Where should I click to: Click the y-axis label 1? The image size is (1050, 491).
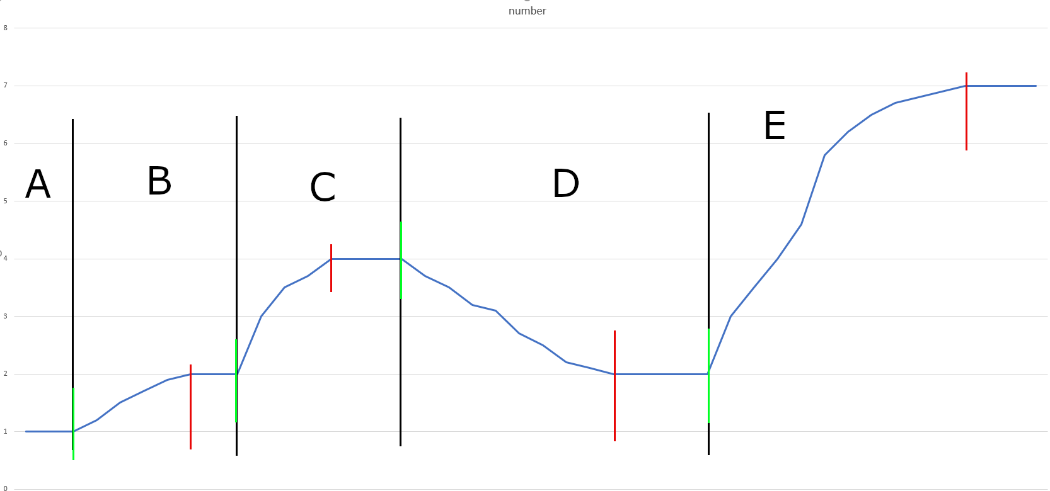click(6, 432)
